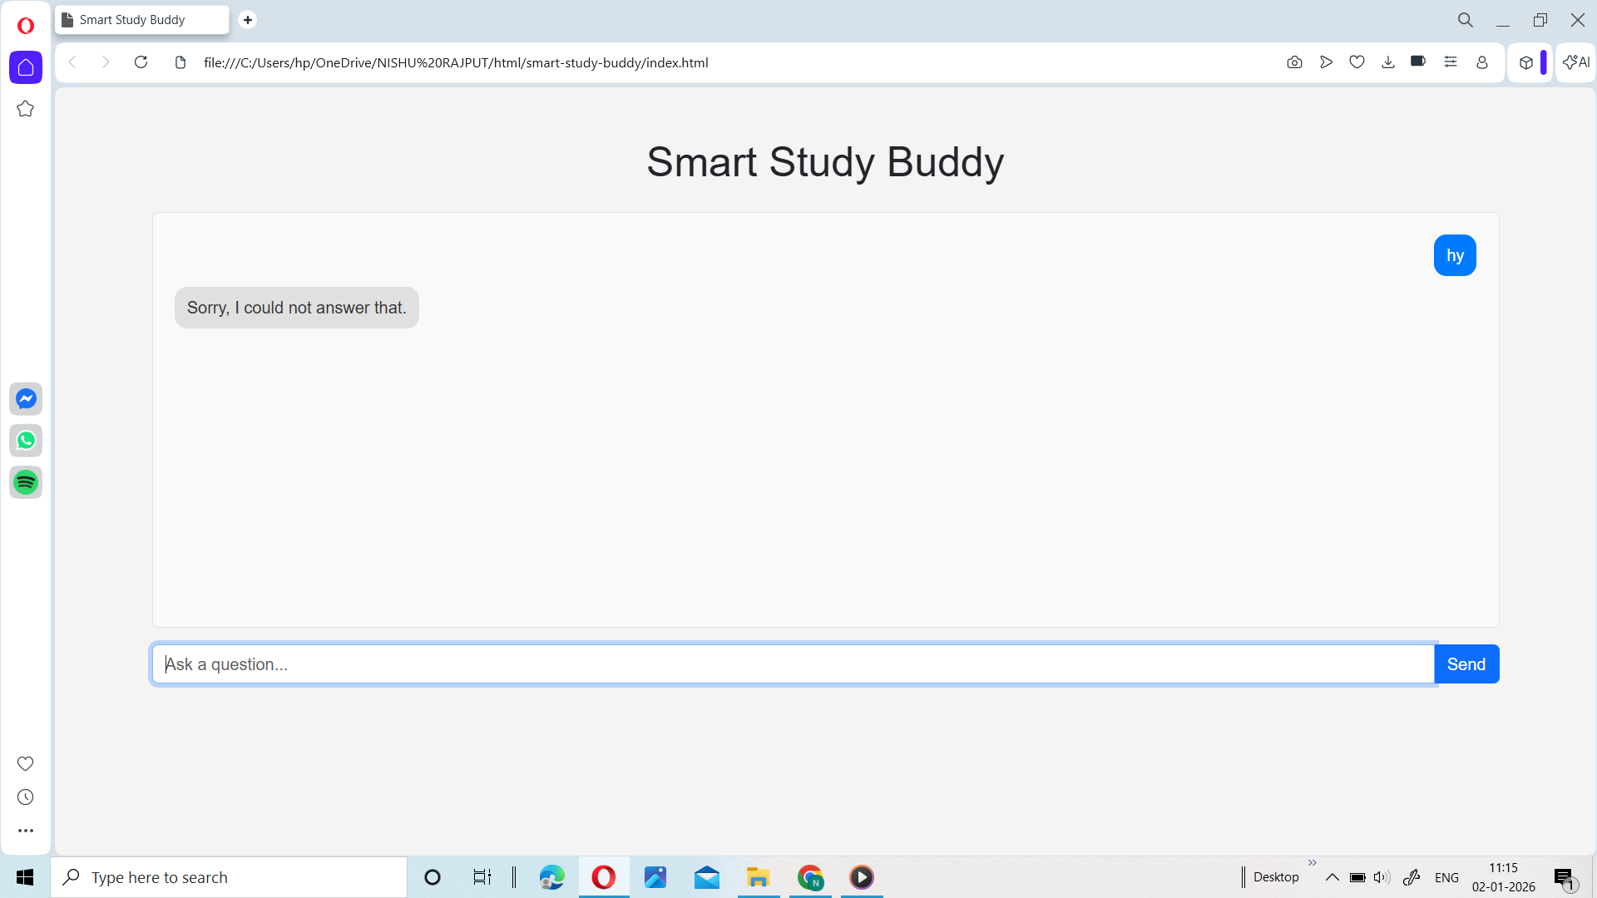
Task: Expand the sidebar three-dots menu
Action: pyautogui.click(x=26, y=831)
